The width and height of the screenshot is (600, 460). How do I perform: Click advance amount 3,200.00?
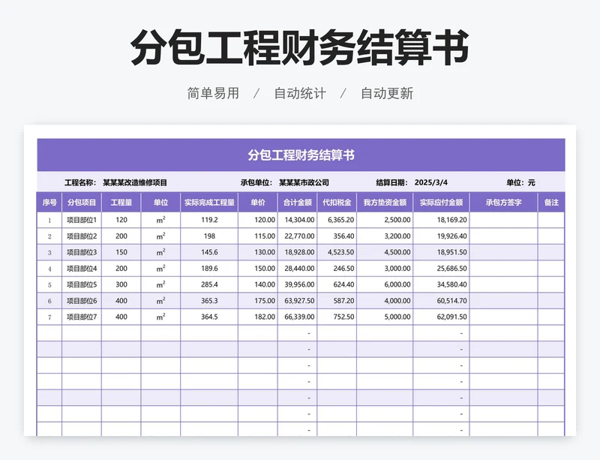[397, 236]
